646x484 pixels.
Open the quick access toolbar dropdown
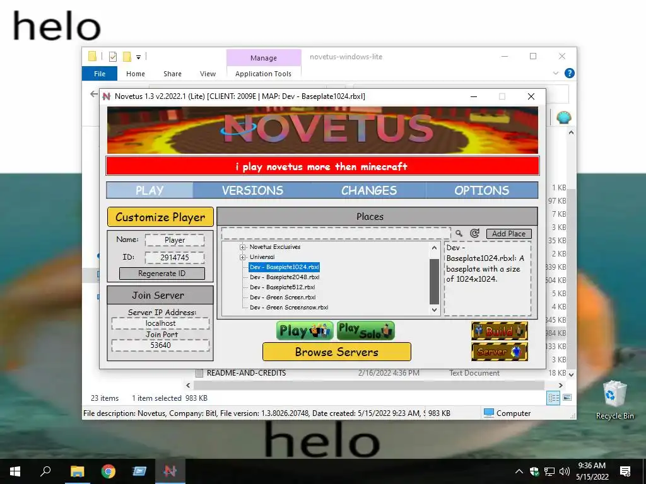(138, 57)
